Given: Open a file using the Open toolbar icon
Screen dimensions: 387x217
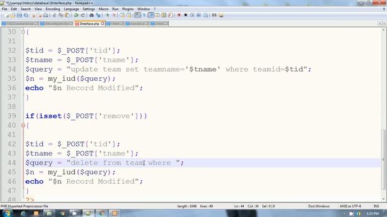Looking at the screenshot, I should [13, 15].
